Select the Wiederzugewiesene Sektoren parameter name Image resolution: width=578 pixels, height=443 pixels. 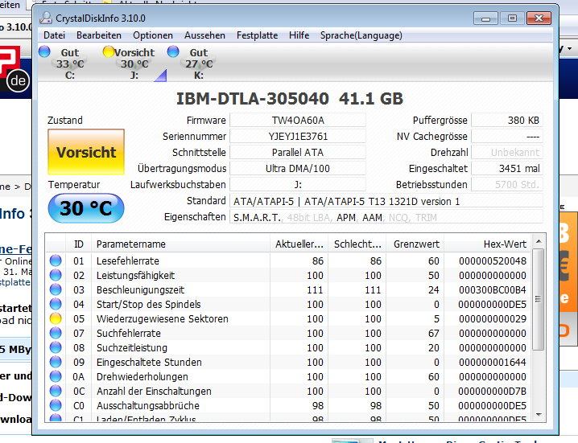click(162, 319)
